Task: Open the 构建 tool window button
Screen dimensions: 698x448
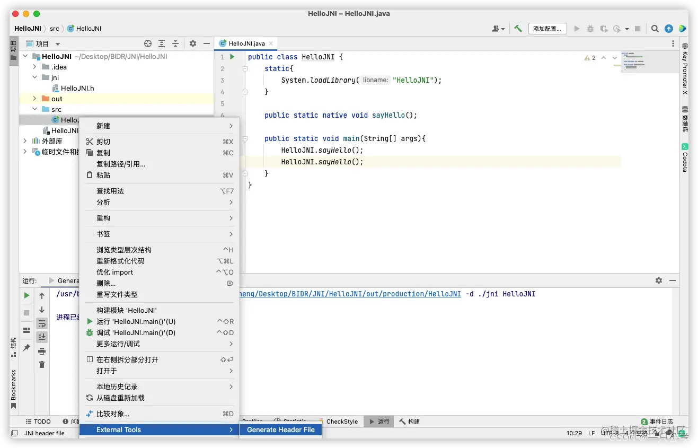Action: click(x=410, y=421)
